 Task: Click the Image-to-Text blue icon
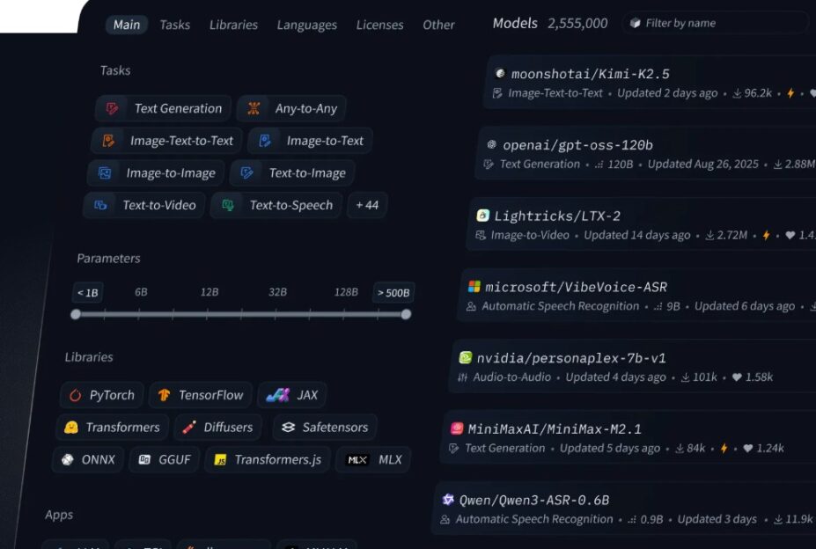pyautogui.click(x=265, y=141)
